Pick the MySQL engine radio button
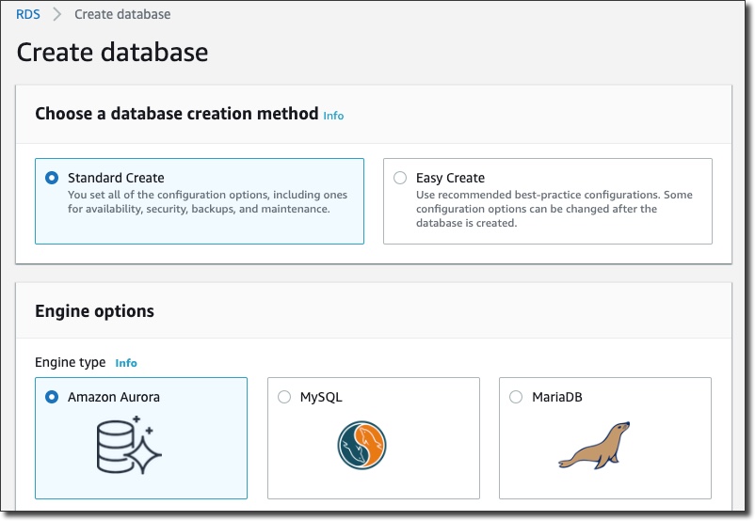The height and width of the screenshot is (521, 755). [284, 397]
